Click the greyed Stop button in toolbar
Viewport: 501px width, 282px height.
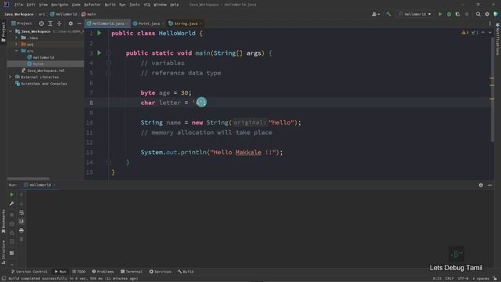pos(467,14)
